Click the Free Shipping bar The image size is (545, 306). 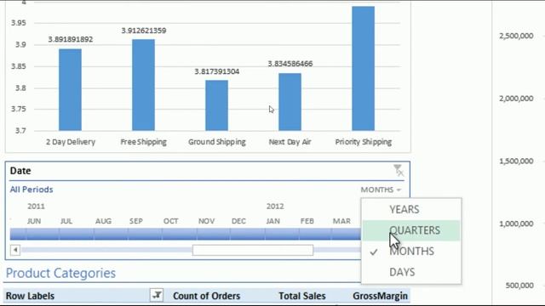[144, 85]
